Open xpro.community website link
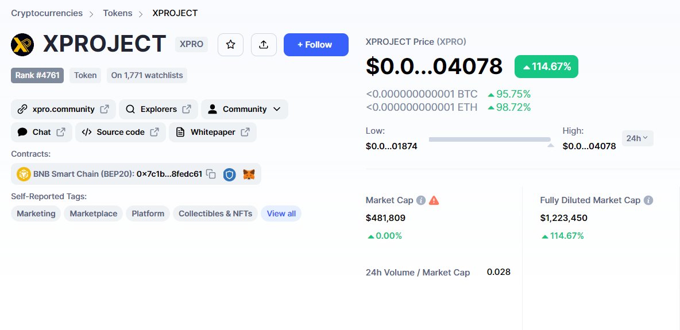680x330 pixels. [x=63, y=109]
